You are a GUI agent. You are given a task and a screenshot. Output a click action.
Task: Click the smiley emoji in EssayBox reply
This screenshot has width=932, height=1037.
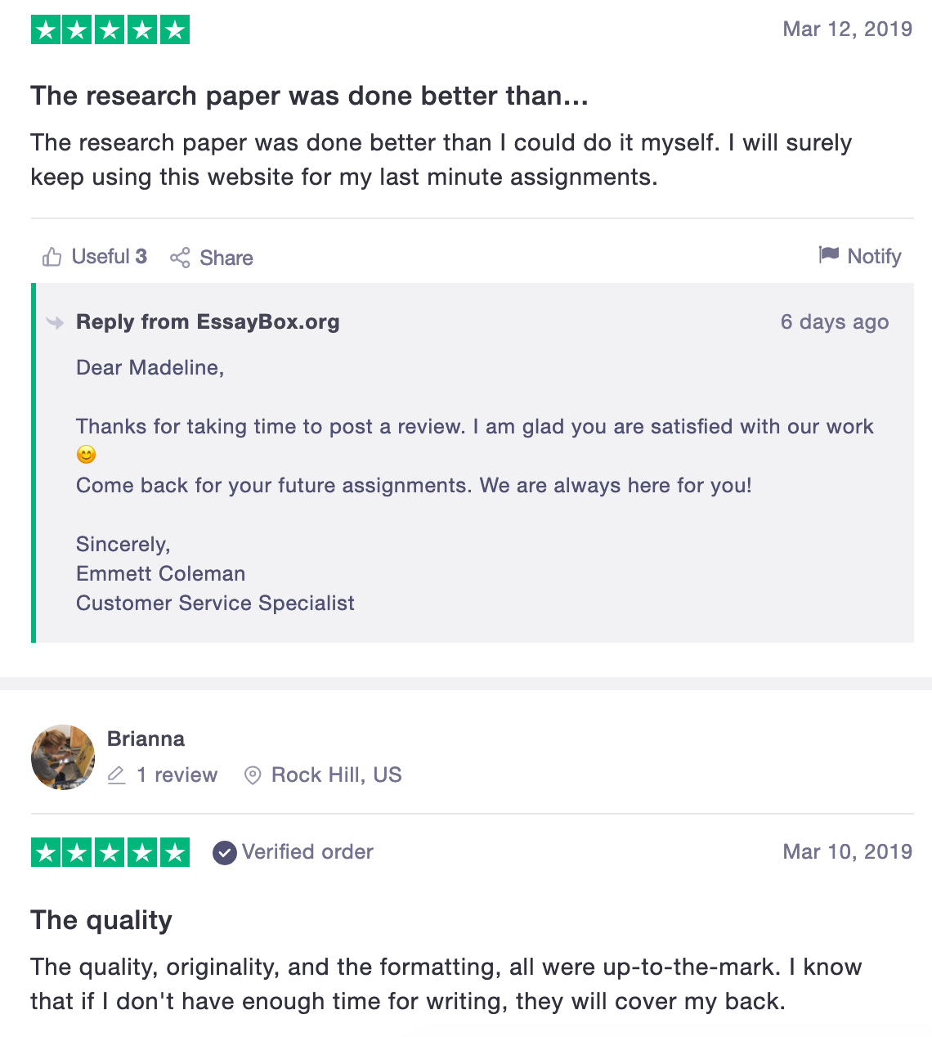(86, 455)
